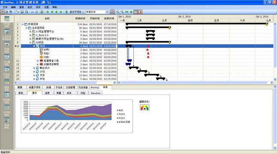Viewport: 277px width, 154px height.
Task: Click the floppy disk save icon
Action: (x=22, y=12)
